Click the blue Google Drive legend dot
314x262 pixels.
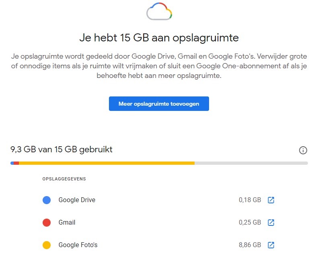tap(47, 200)
